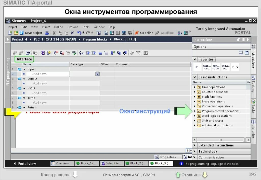
Task: Open the View menu
Action: (x=34, y=27)
